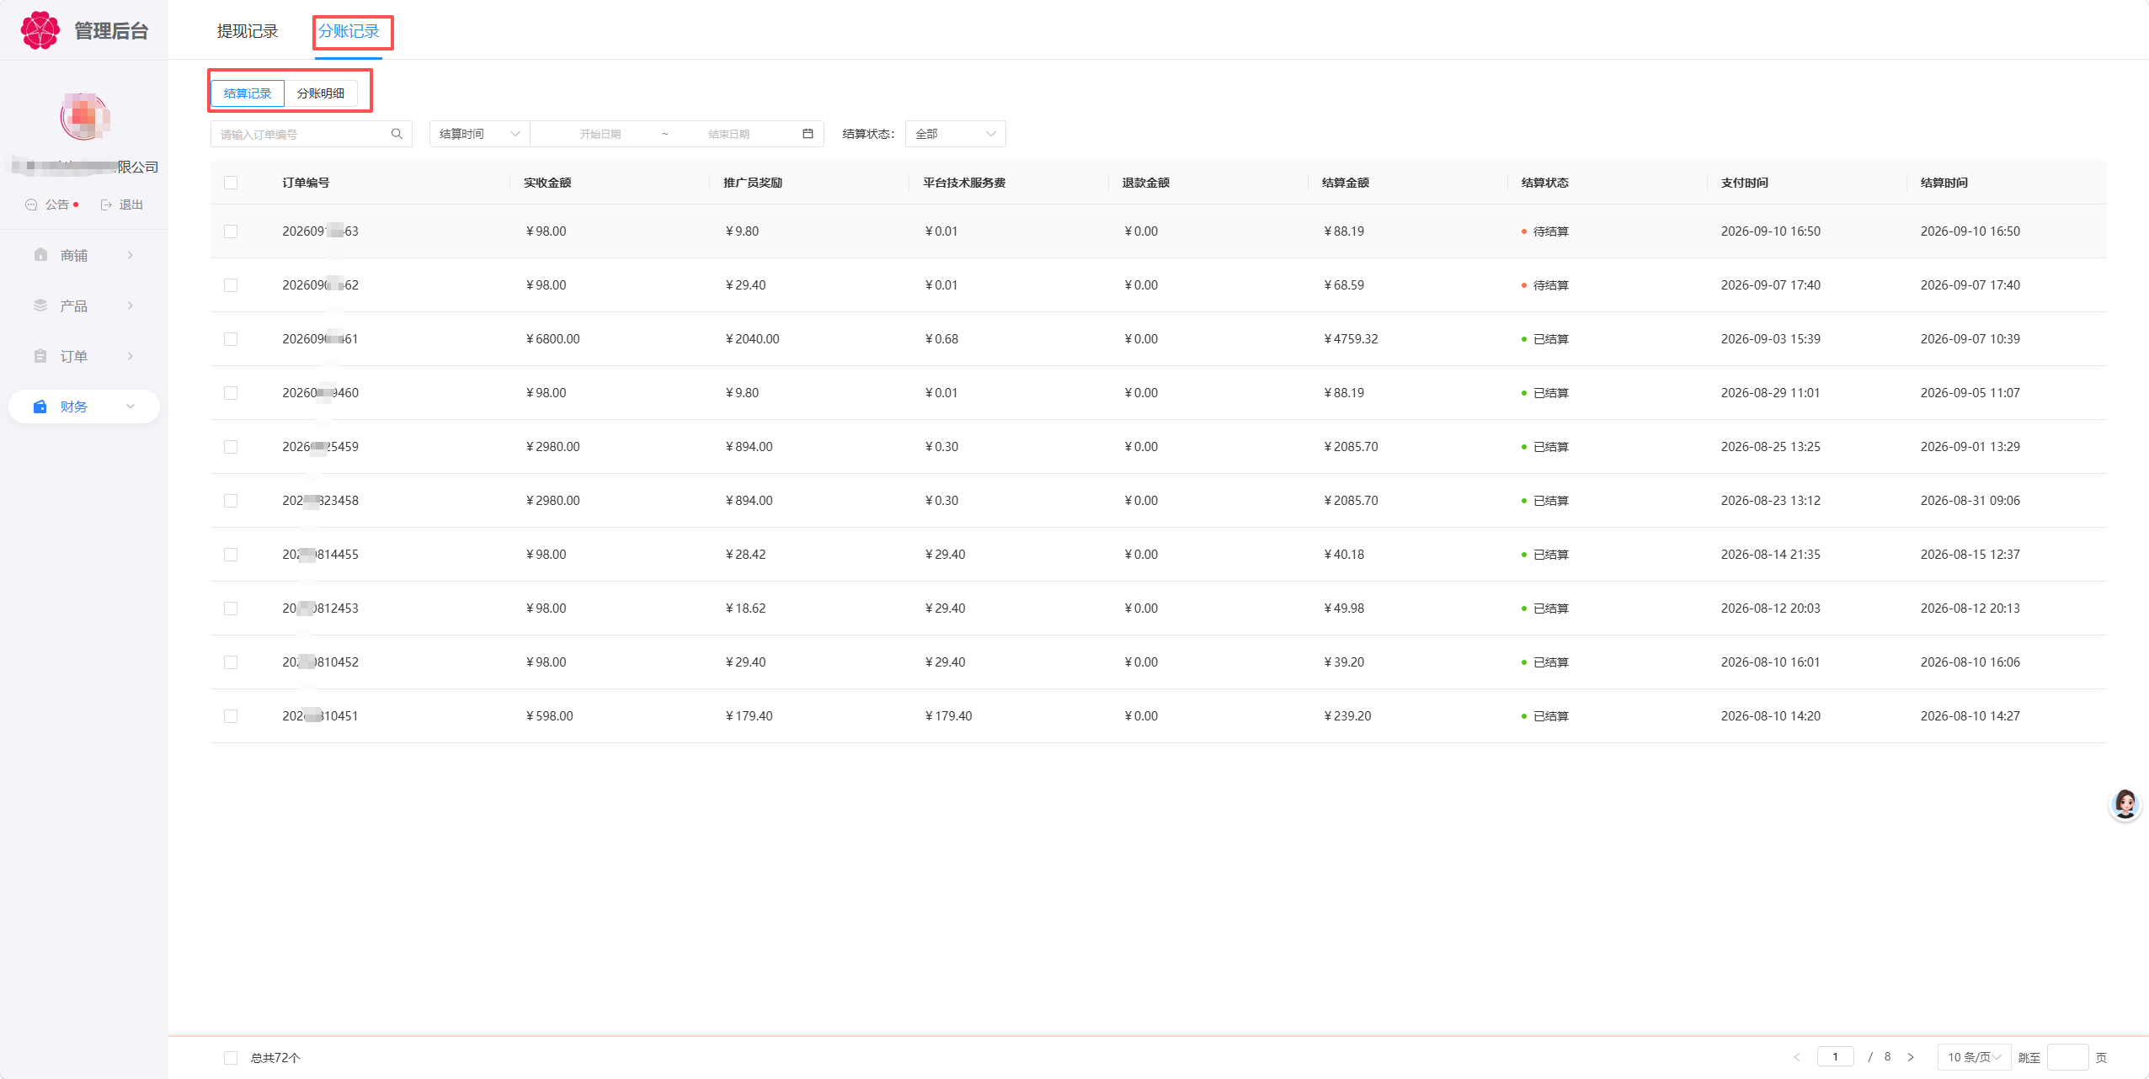
Task: Click the 商铺 shop icon
Action: tap(40, 255)
